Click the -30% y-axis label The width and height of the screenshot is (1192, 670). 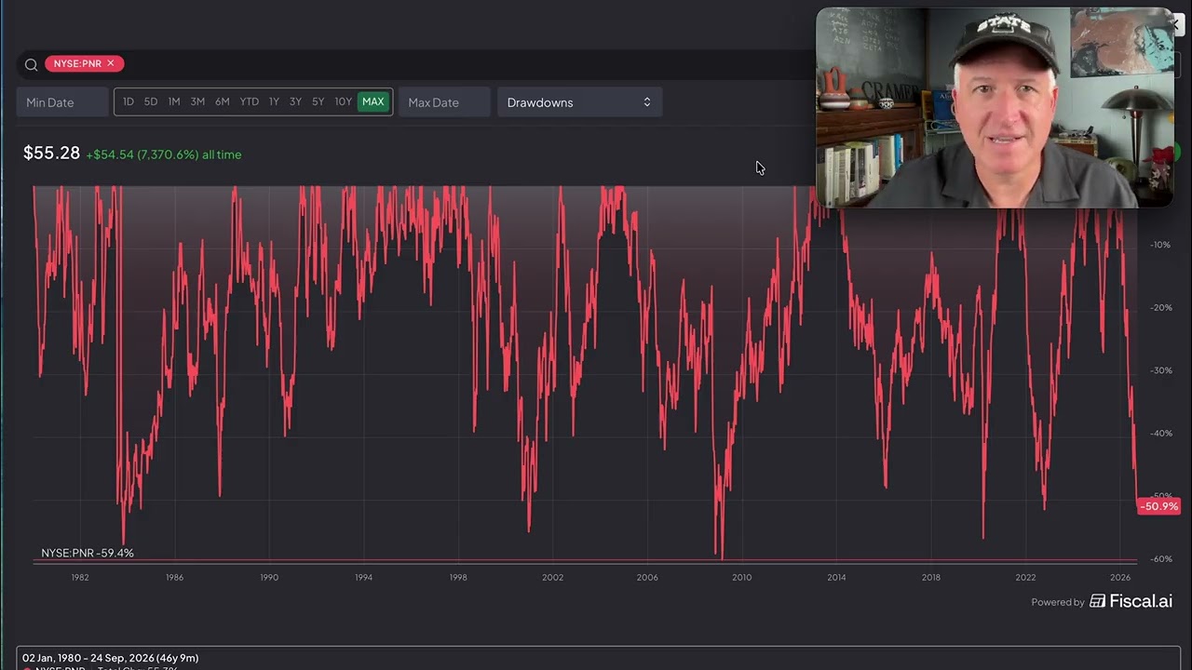click(x=1160, y=370)
